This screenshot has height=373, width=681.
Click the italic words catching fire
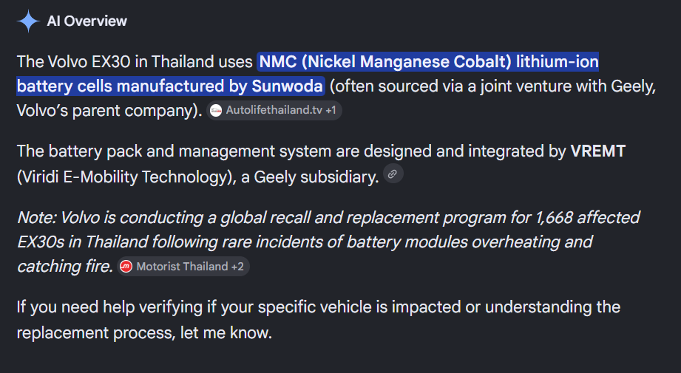[65, 267]
